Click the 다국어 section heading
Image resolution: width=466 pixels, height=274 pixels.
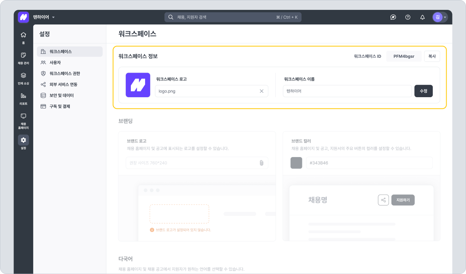click(x=126, y=259)
